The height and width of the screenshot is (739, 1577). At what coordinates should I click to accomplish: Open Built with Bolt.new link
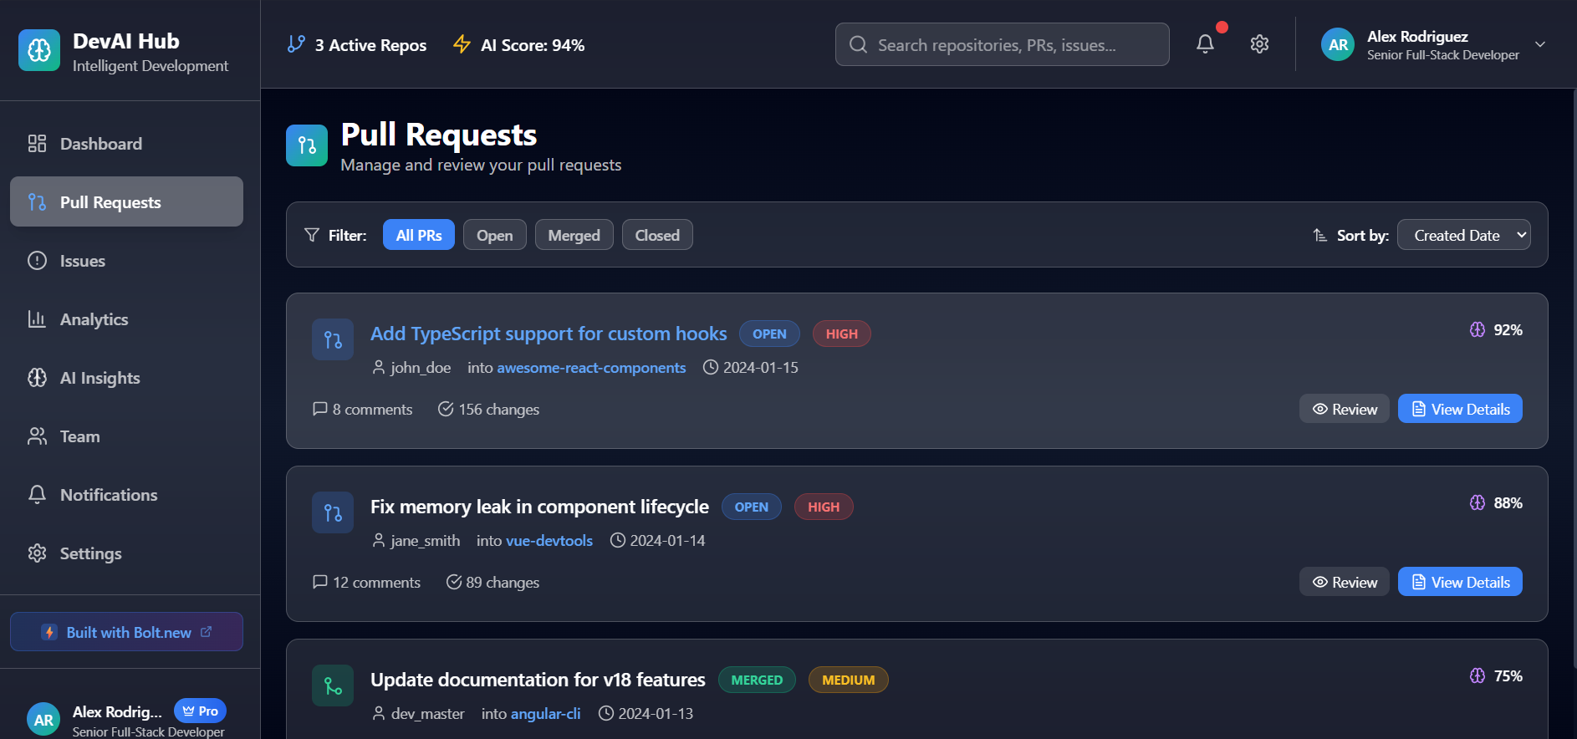[126, 632]
